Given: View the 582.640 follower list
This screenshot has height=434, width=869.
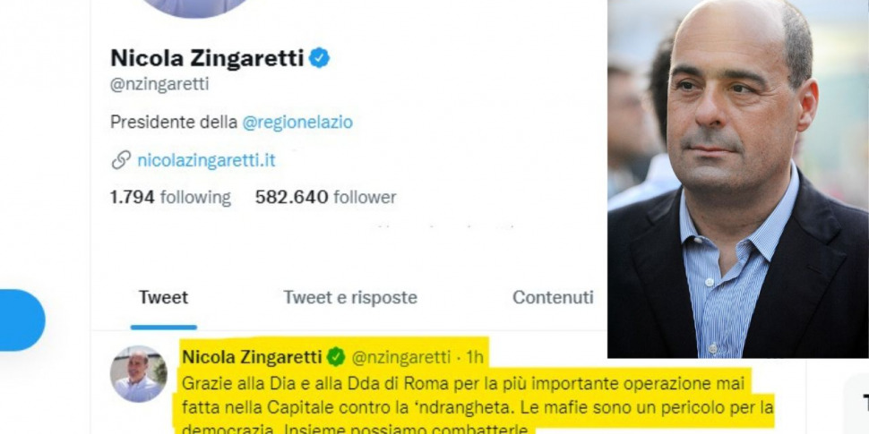Looking at the screenshot, I should [326, 197].
